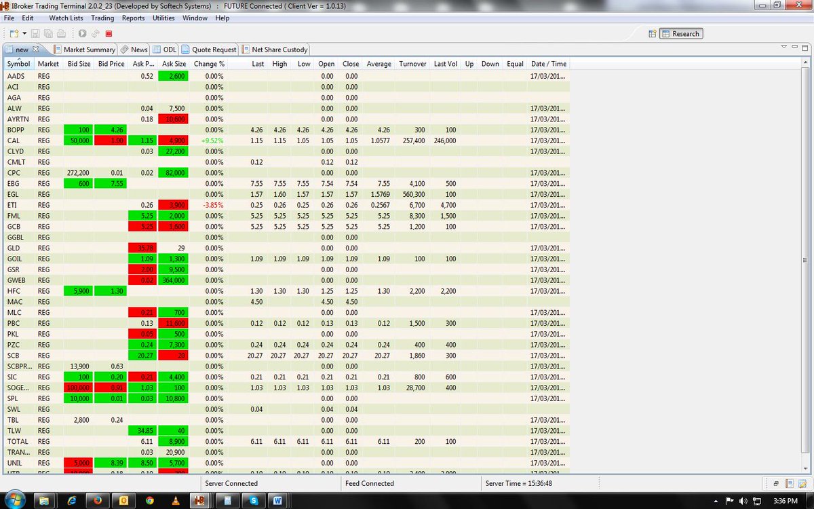
Task: Open the Edit menu
Action: coord(28,18)
